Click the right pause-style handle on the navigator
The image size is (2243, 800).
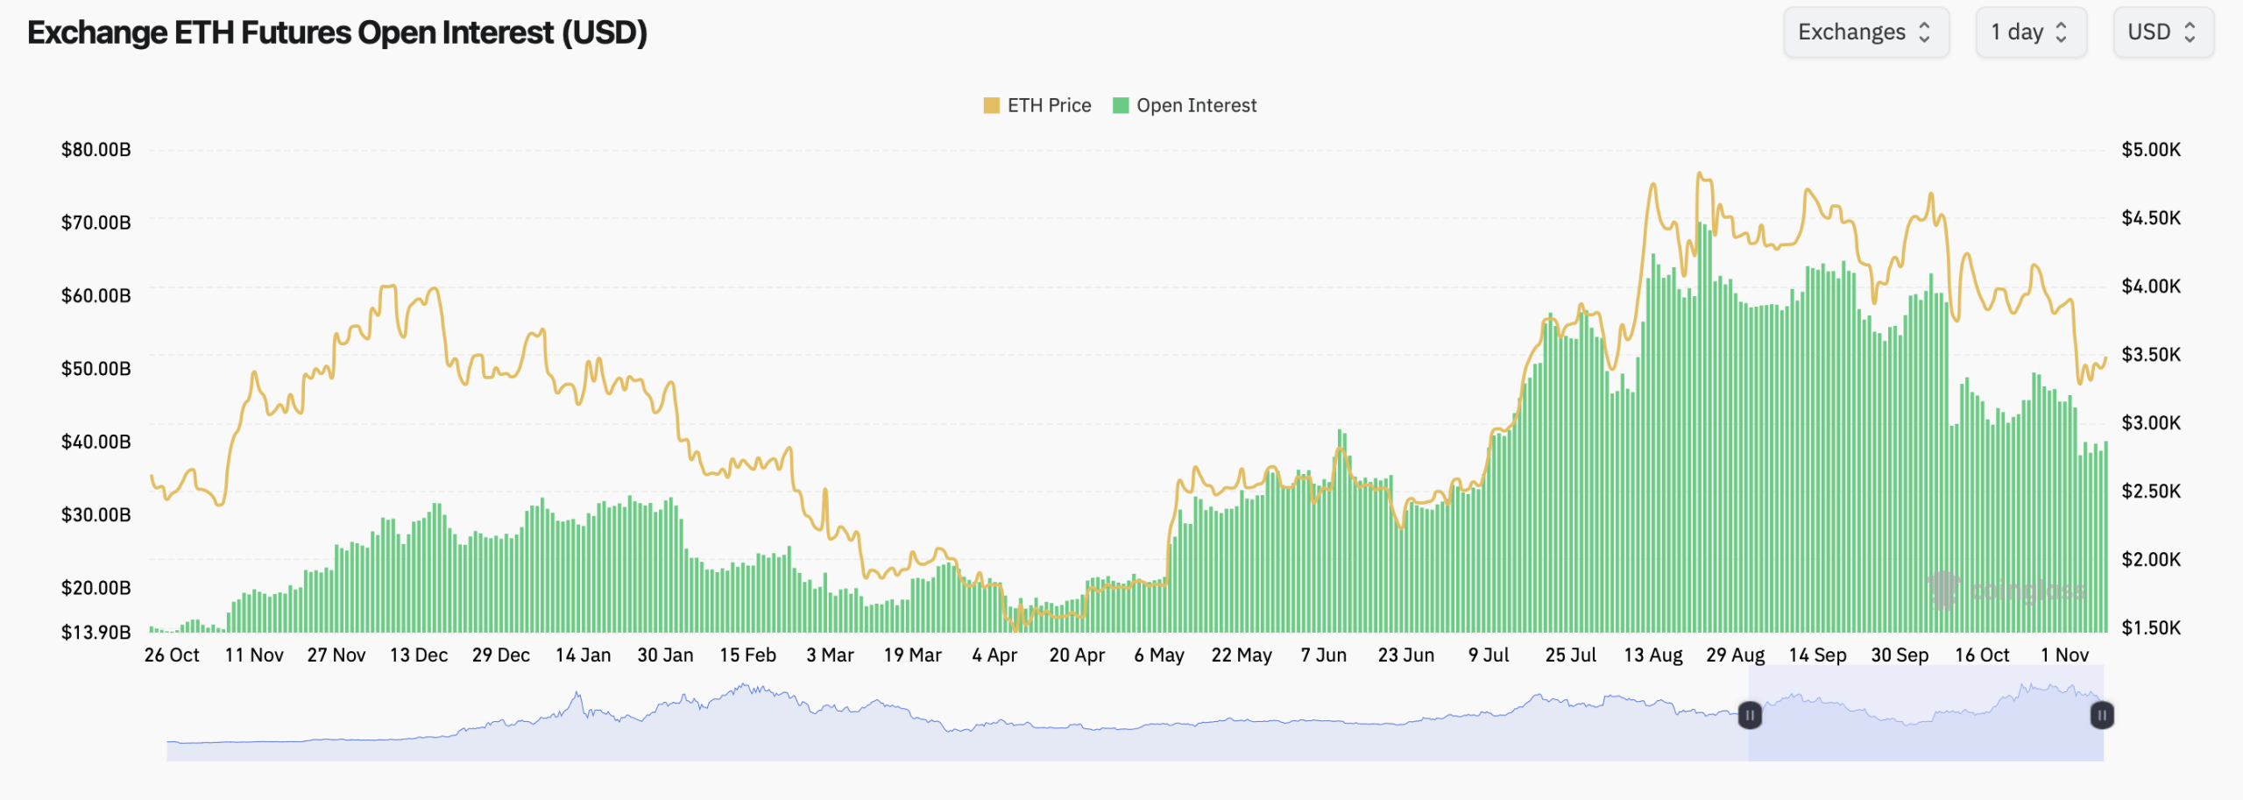[x=2101, y=716]
